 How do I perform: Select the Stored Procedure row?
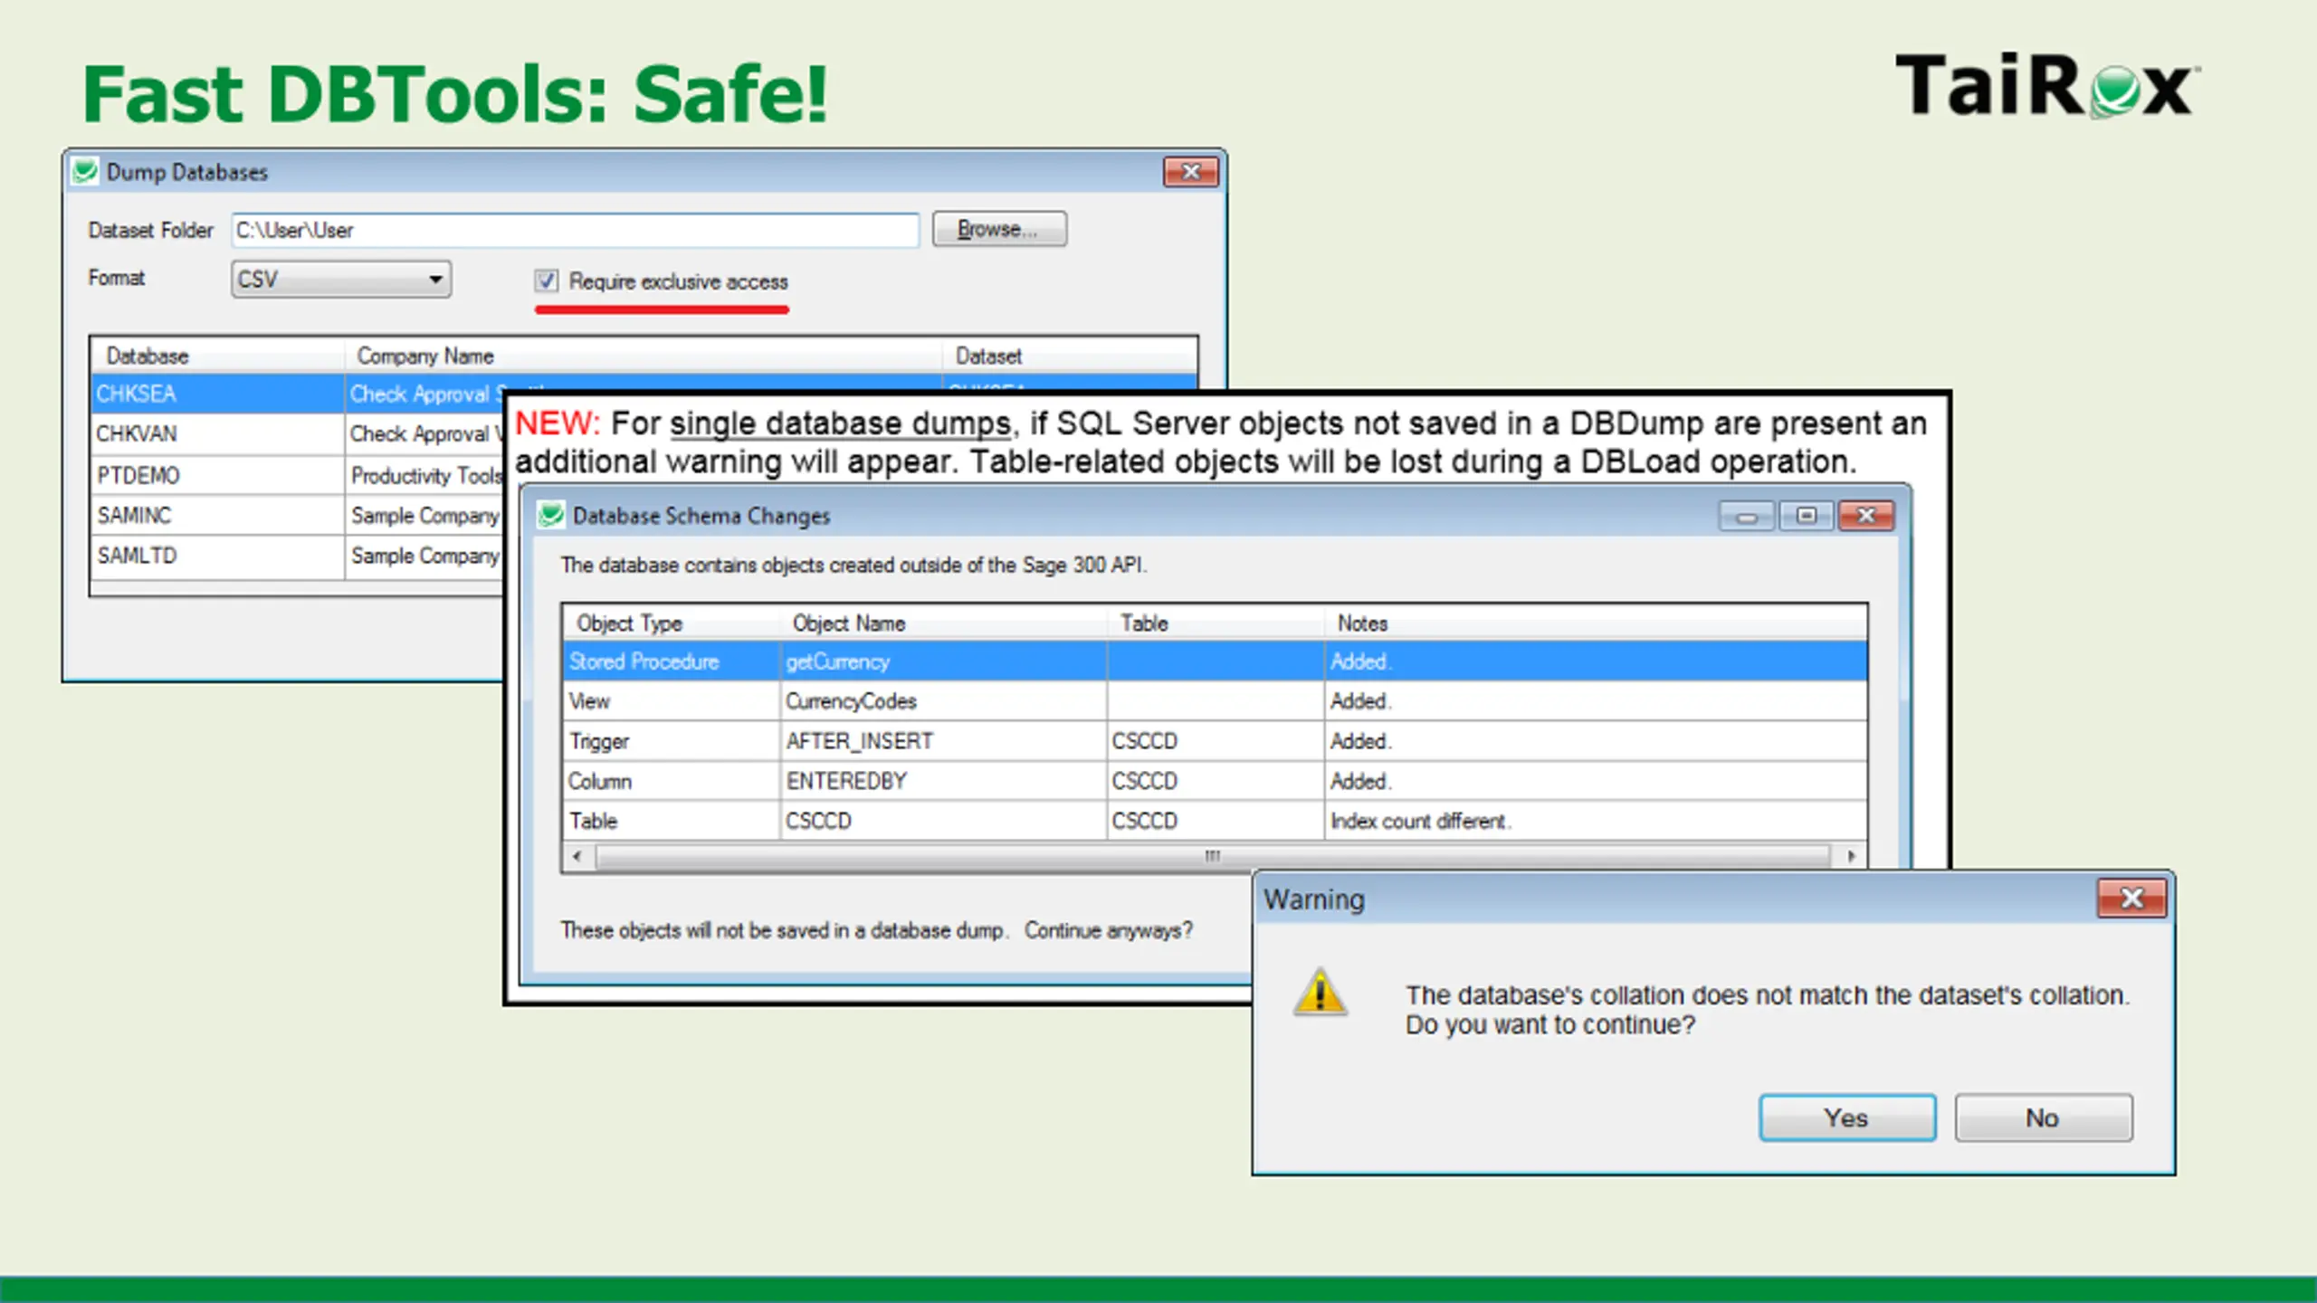(x=1215, y=661)
